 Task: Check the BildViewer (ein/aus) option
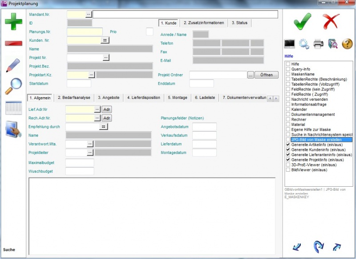288,170
